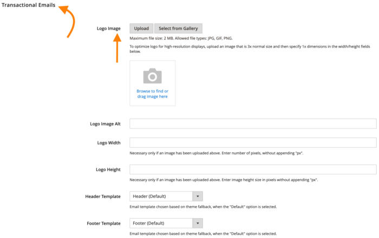Open Select from Gallery
Image resolution: width=379 pixels, height=238 pixels.
178,29
